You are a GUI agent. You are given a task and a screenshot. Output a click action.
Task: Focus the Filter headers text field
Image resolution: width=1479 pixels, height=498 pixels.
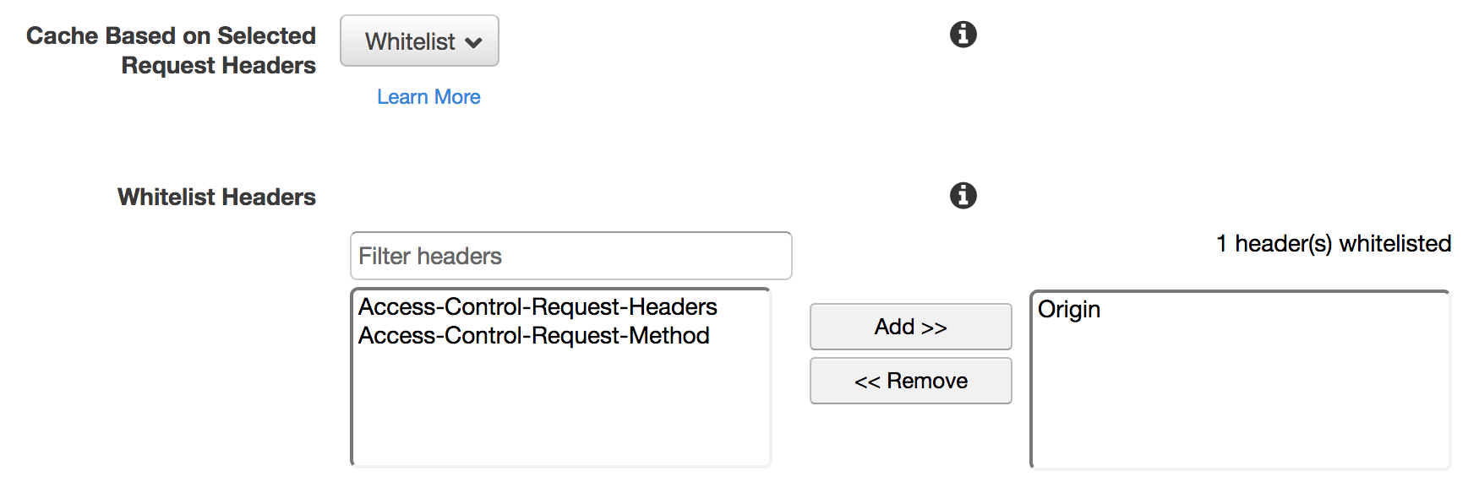570,256
